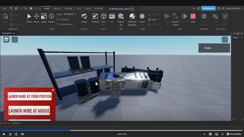Image resolution: width=244 pixels, height=137 pixels.
Task: Toggle picture-in-picture mode
Action: click(x=216, y=134)
